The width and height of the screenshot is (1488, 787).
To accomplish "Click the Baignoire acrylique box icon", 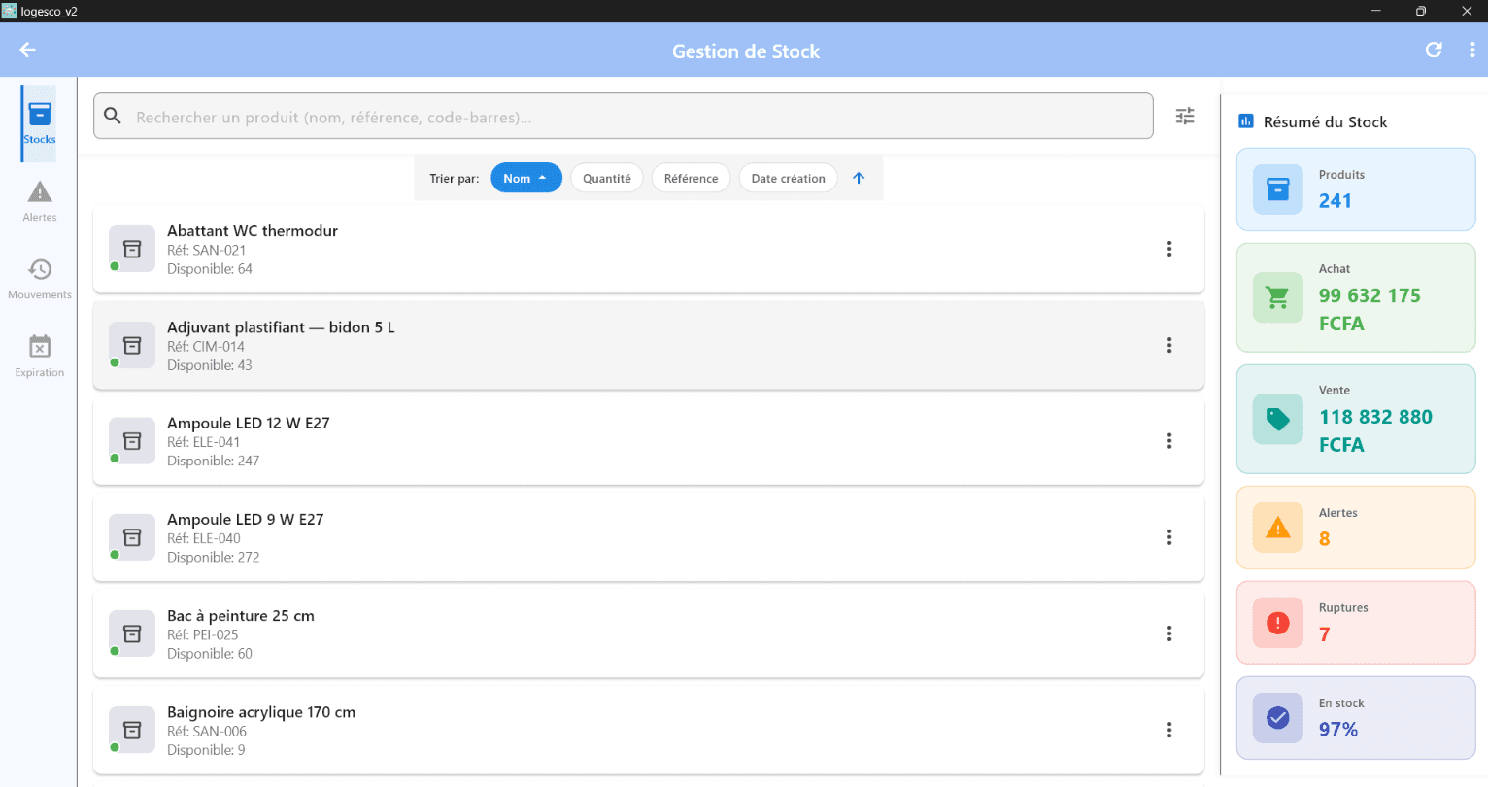I will click(132, 730).
